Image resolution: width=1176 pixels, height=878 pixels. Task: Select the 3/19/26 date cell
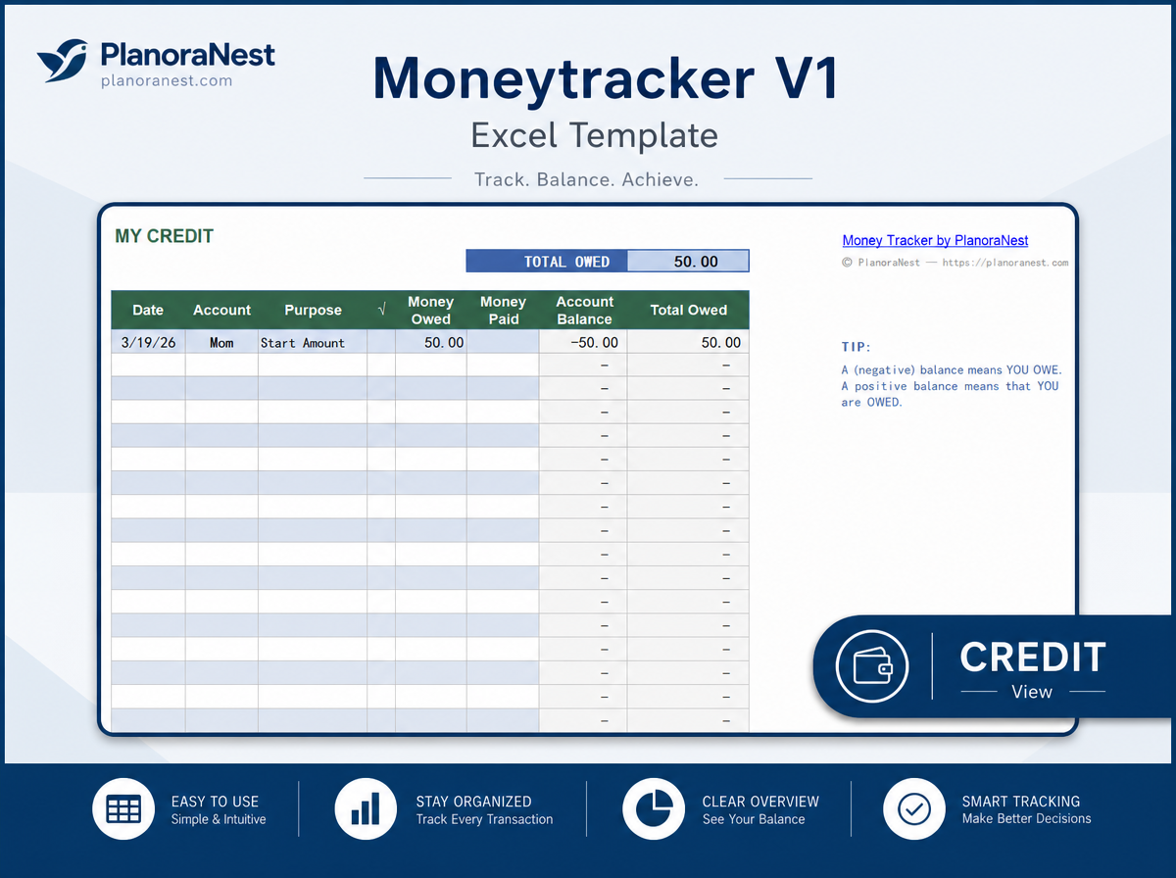coord(148,342)
